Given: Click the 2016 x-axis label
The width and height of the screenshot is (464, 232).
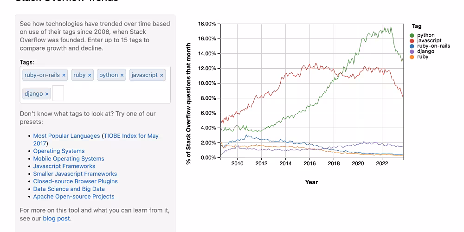Looking at the screenshot, I should [x=309, y=163].
